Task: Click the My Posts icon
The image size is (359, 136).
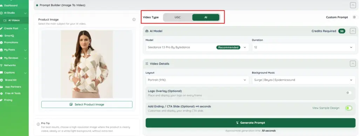Action: pyautogui.click(x=1, y=50)
